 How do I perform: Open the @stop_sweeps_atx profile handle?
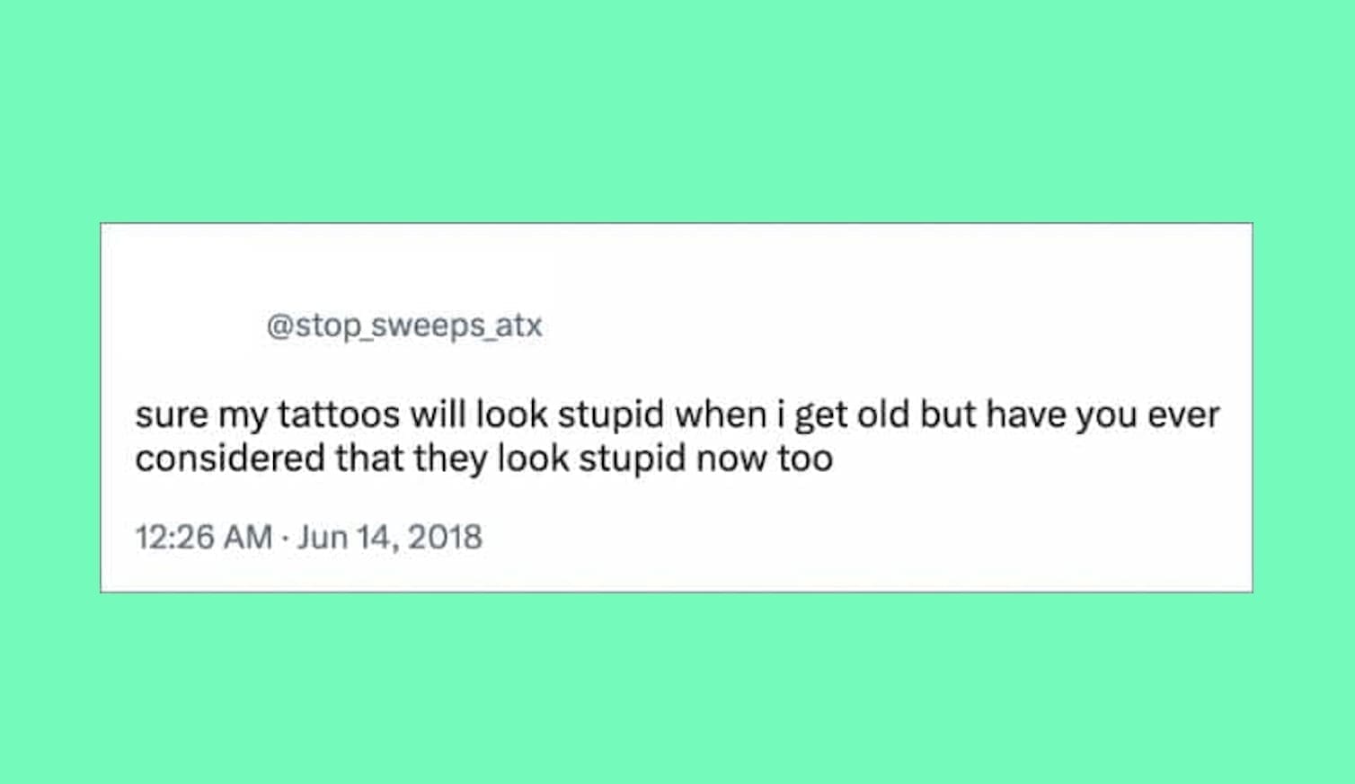(404, 325)
